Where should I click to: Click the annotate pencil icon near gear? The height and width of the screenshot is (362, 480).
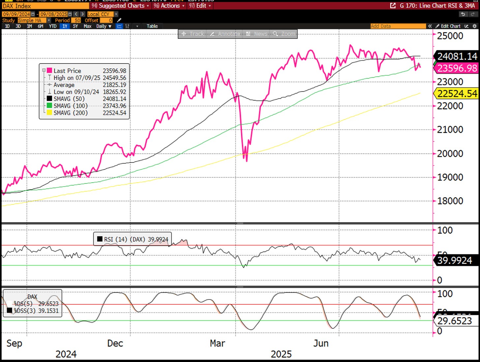pyautogui.click(x=466, y=26)
